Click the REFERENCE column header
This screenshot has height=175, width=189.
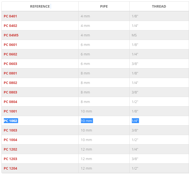point(40,6)
